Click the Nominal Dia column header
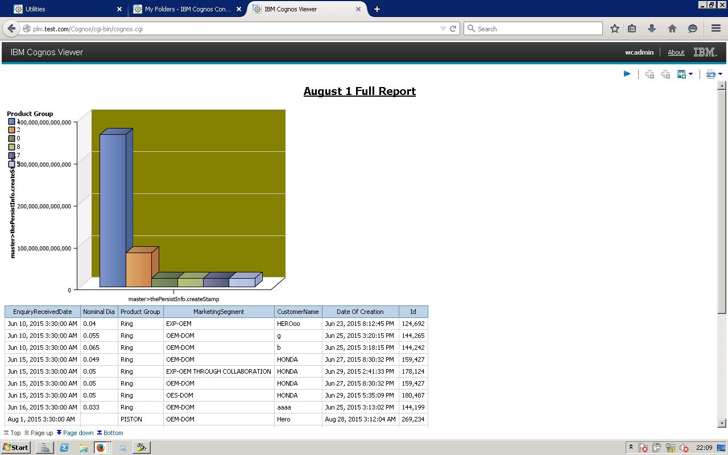Viewport: 728px width, 455px height. (99, 312)
